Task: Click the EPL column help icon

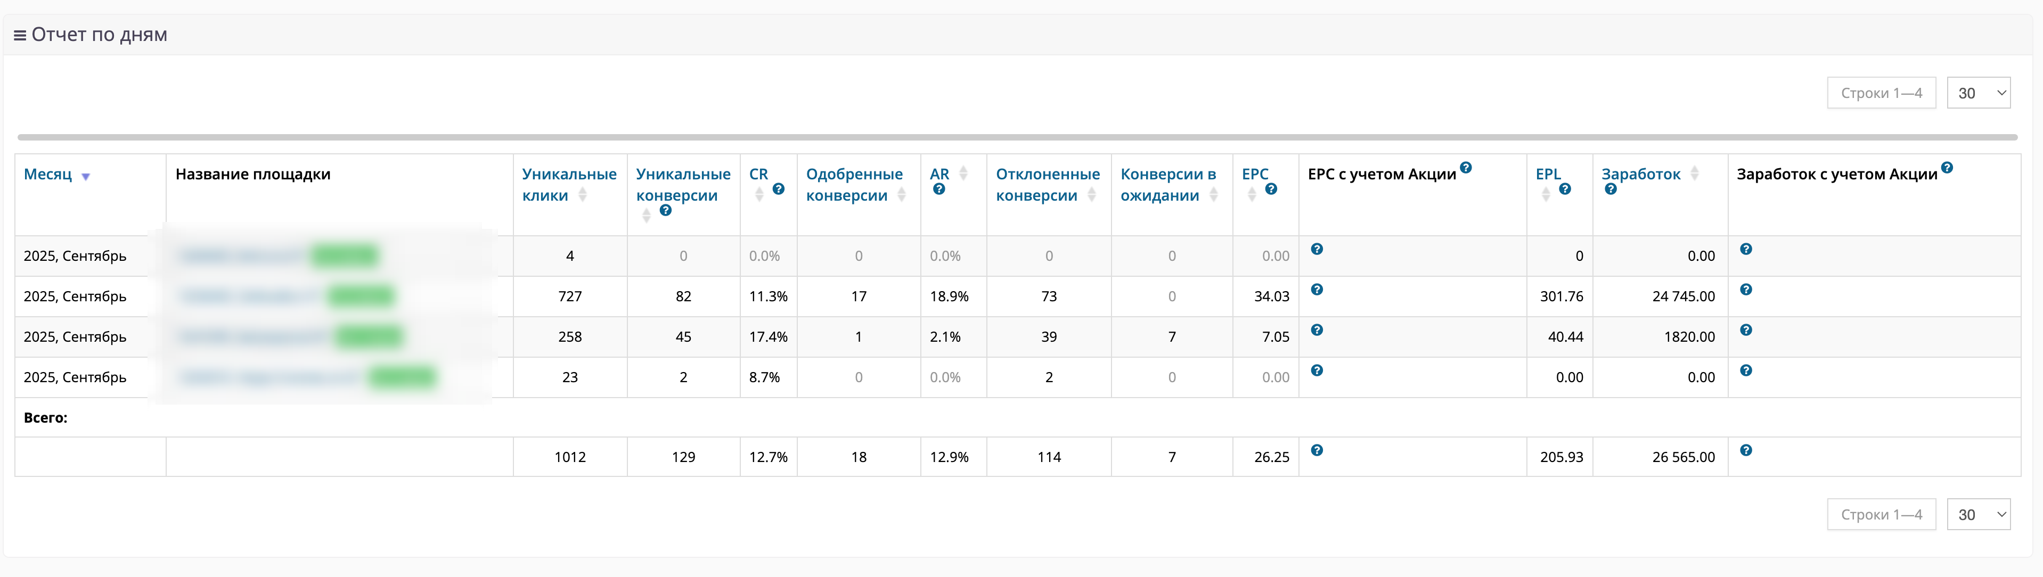Action: pos(1564,189)
